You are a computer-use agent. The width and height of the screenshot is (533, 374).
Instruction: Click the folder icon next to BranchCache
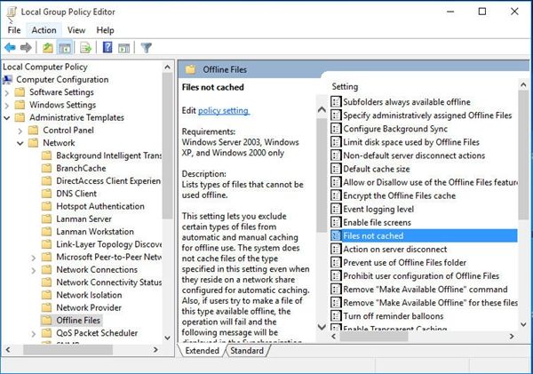point(46,168)
